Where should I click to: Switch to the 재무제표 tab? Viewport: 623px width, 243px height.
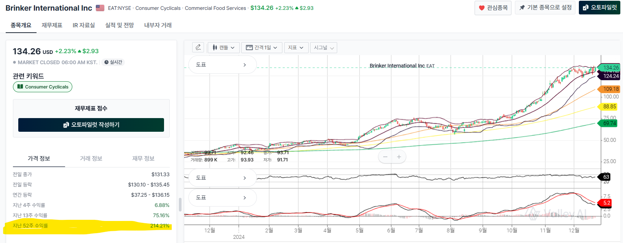coord(52,25)
